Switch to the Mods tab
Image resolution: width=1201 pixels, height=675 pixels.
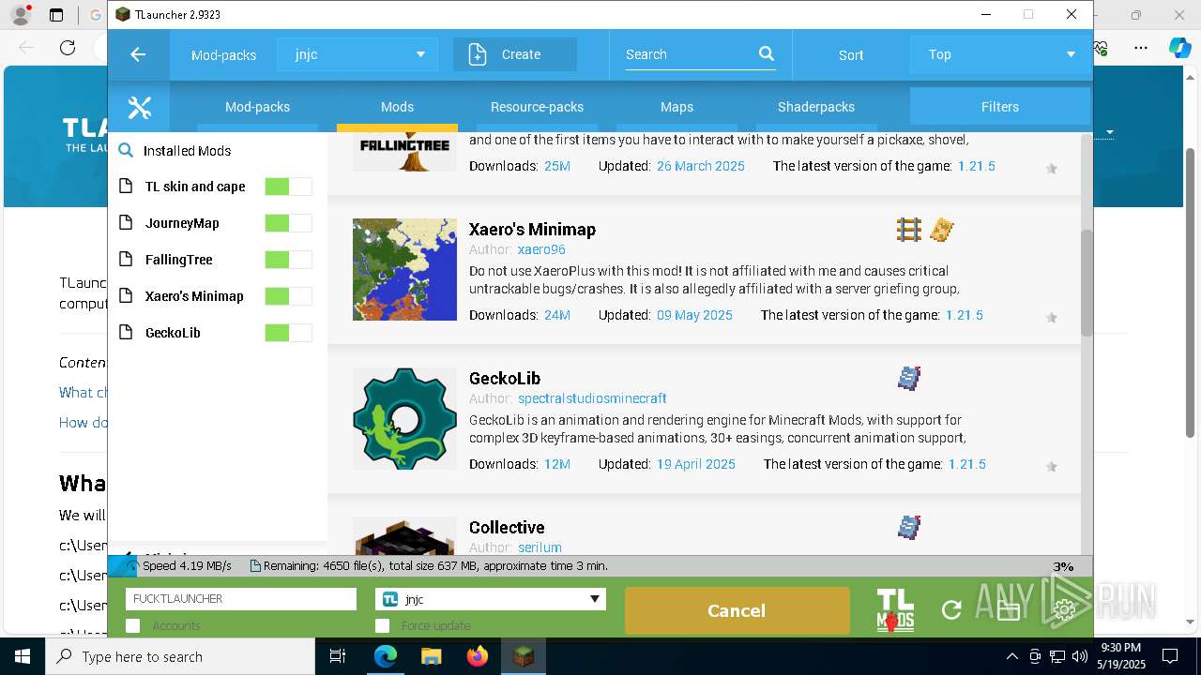[x=397, y=107]
